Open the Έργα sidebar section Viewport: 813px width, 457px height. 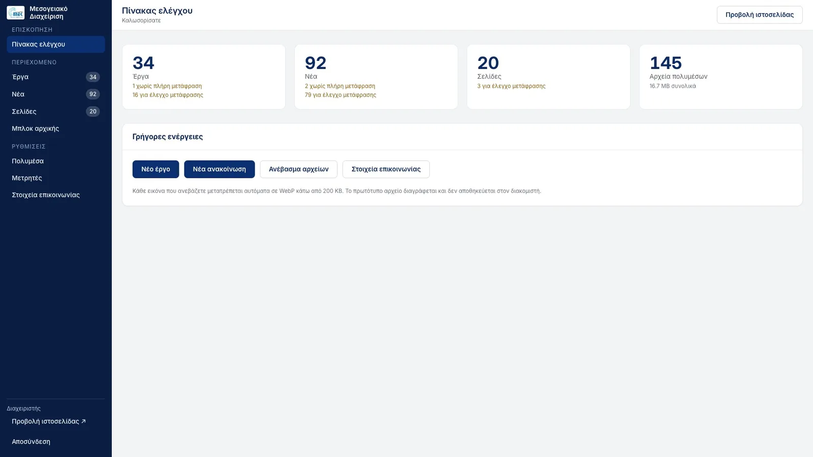(x=56, y=77)
